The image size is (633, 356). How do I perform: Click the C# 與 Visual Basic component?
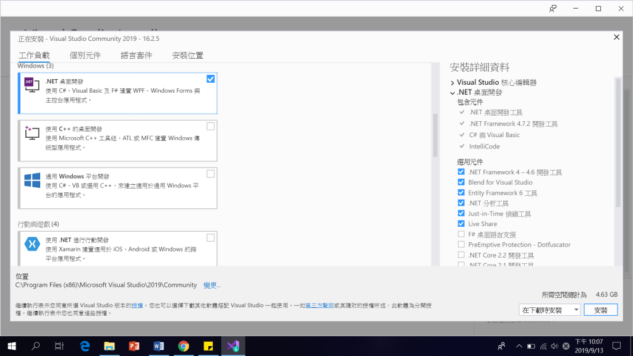point(494,135)
